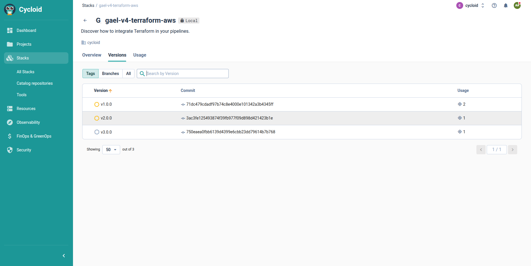531x266 pixels.
Task: Focus the Search by Version field
Action: click(x=186, y=74)
